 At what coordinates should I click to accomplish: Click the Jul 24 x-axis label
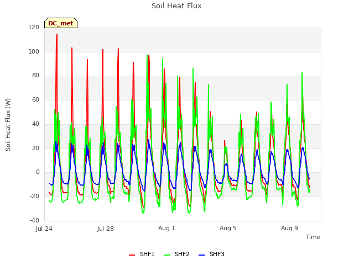tap(44, 229)
